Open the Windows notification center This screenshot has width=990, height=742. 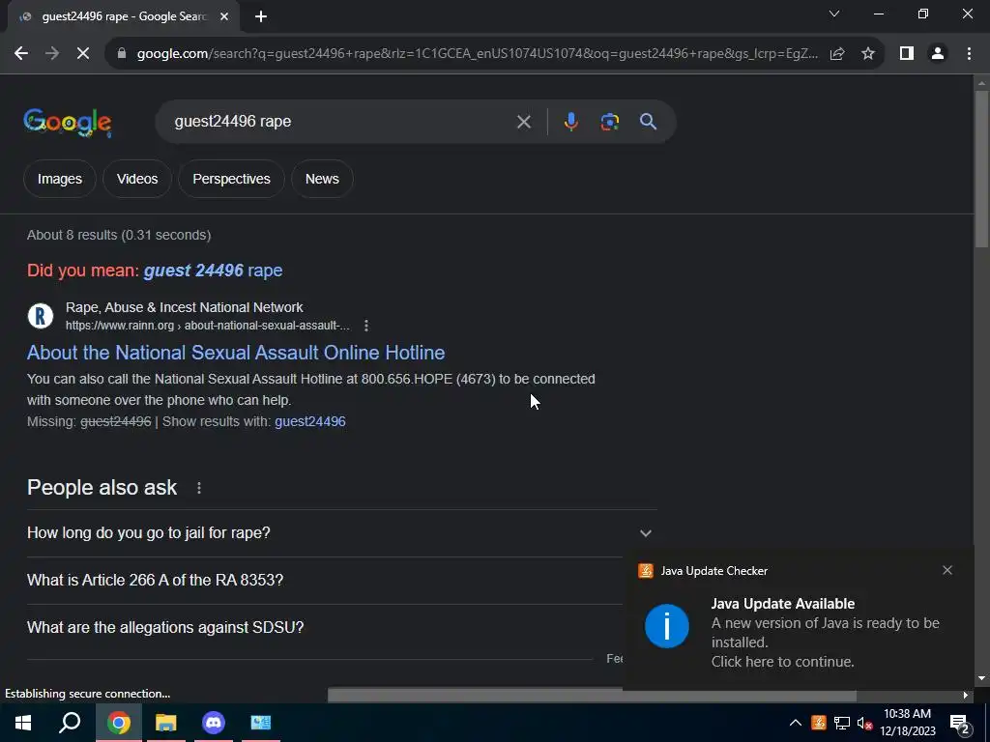[x=960, y=723]
